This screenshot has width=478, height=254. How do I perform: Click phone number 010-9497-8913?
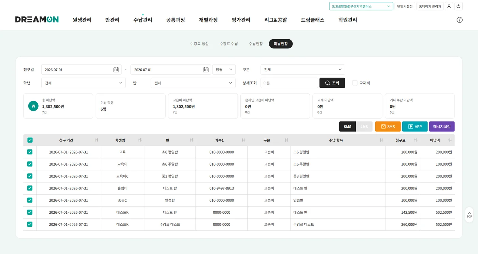[x=222, y=188]
